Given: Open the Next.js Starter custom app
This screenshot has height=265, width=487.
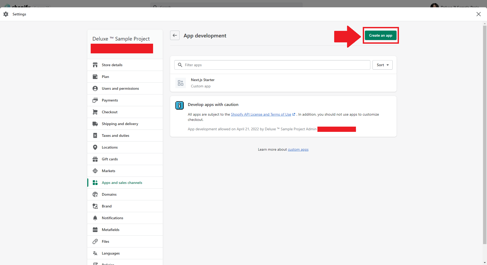Looking at the screenshot, I should coord(283,83).
